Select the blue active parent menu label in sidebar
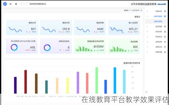This screenshot has height=105, width=169. pos(158,16)
